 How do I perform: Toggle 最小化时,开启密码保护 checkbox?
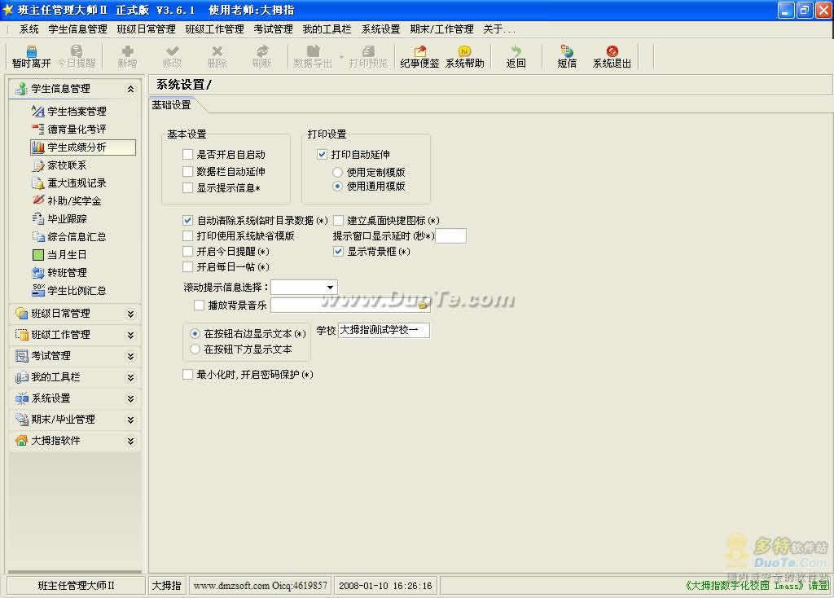[x=188, y=375]
